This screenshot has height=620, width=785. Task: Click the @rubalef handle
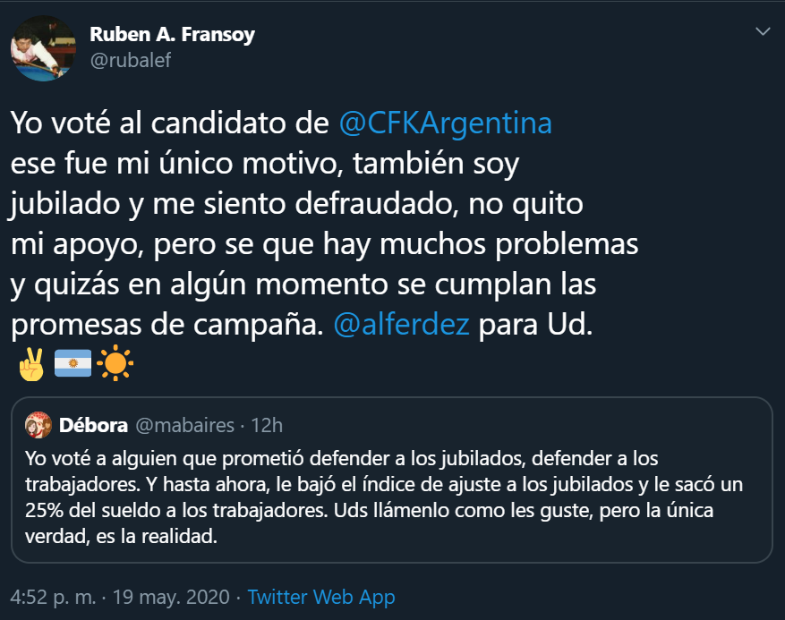point(130,60)
